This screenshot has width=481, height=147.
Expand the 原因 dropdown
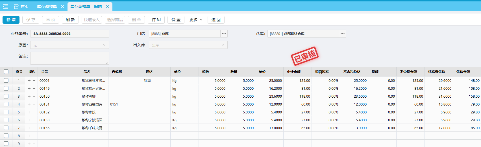pyautogui.click(x=69, y=45)
